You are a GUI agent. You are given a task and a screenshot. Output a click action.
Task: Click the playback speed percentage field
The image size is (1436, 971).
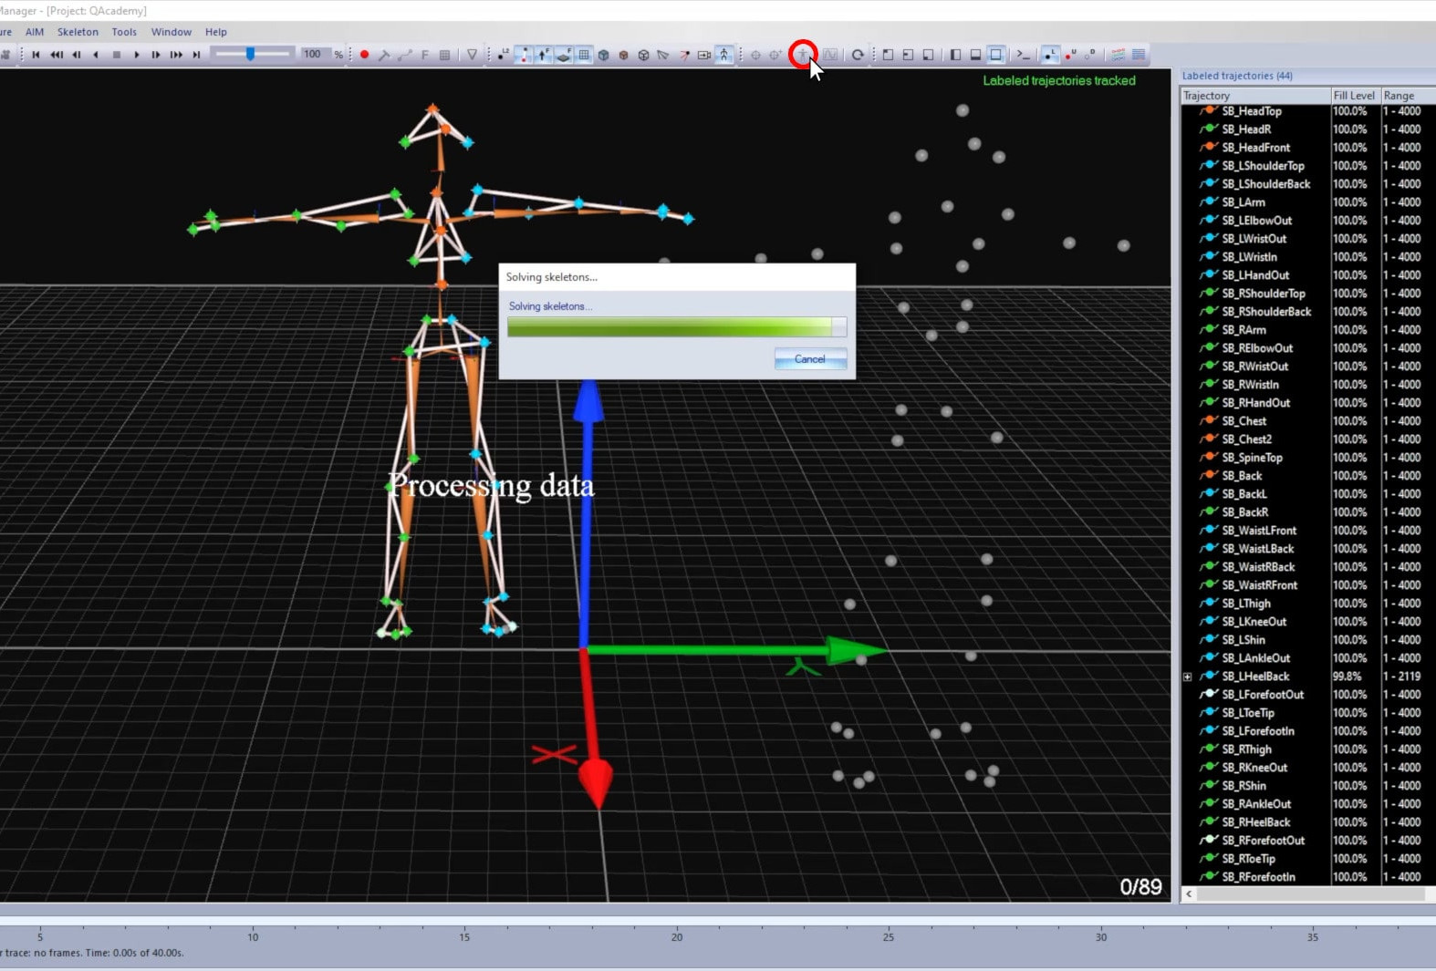[x=313, y=55]
